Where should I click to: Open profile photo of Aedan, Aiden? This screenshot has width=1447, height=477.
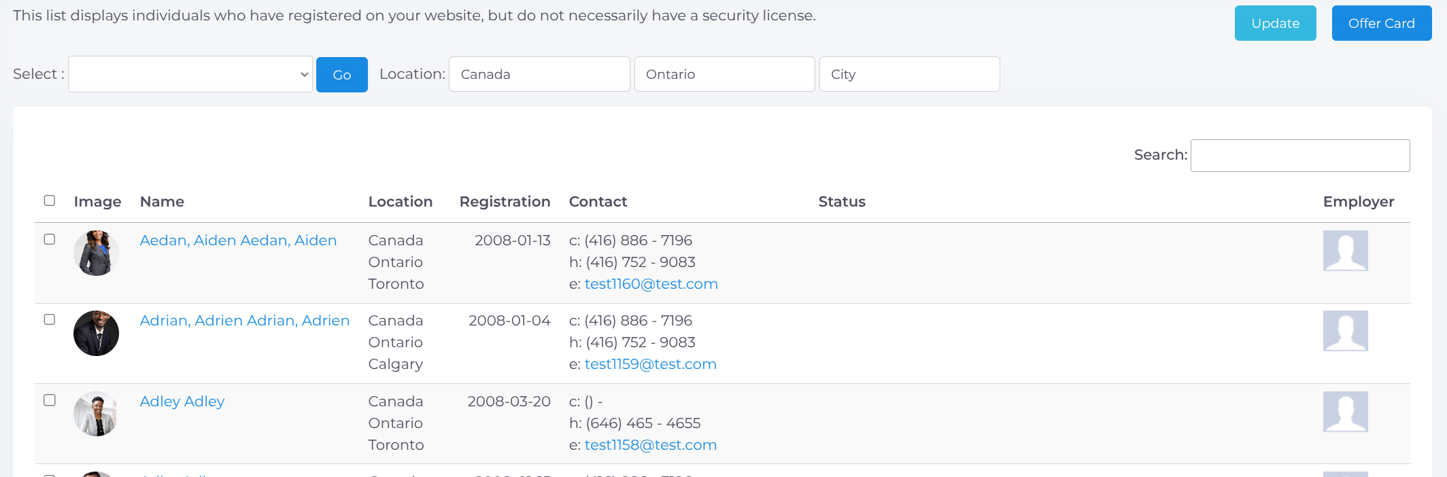pos(96,253)
